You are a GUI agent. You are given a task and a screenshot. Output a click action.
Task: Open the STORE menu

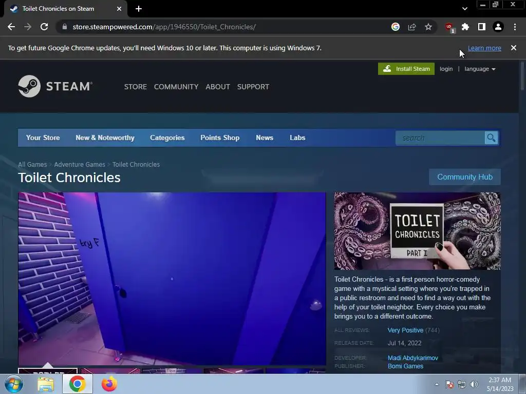(136, 87)
